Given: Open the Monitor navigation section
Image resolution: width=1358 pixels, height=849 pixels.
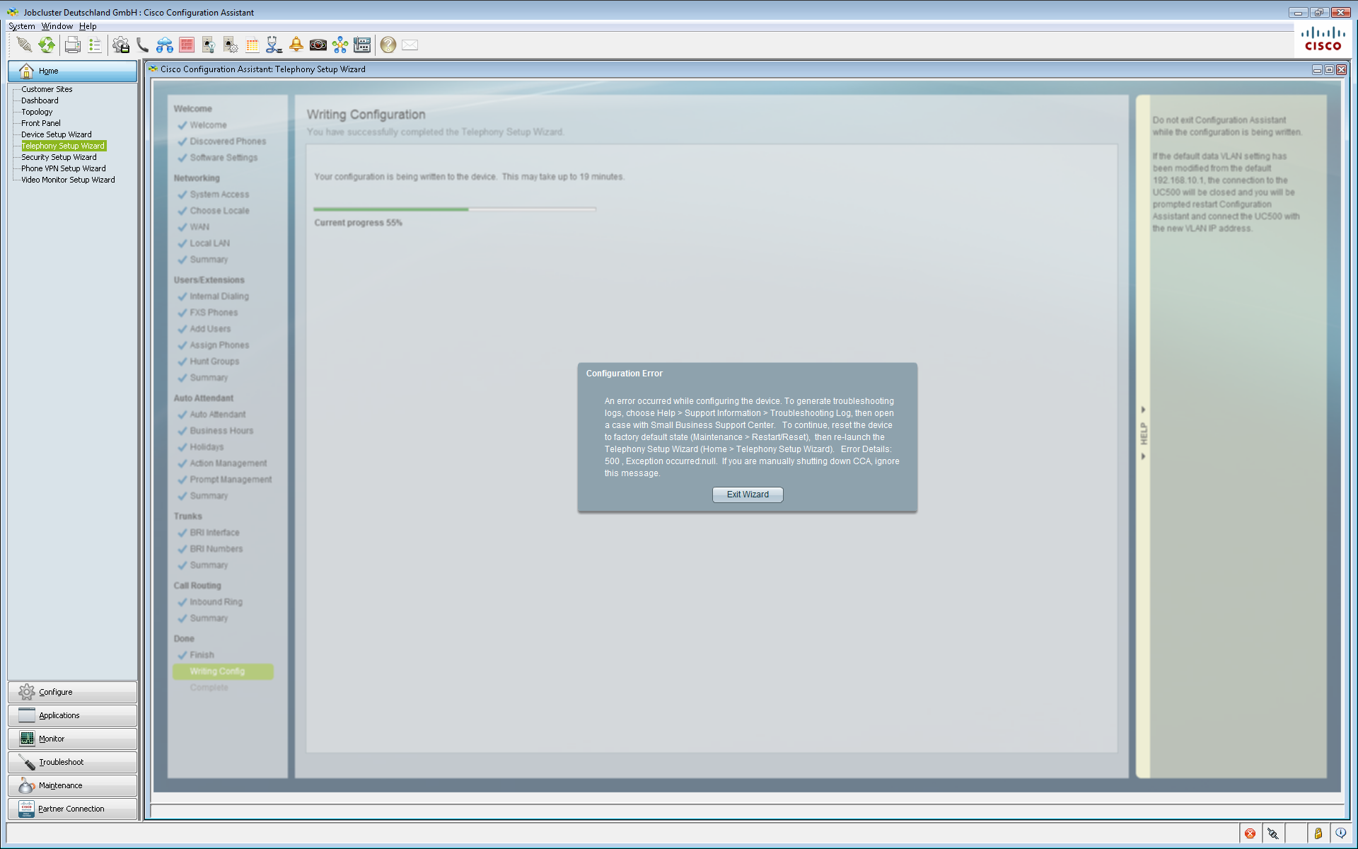Looking at the screenshot, I should [x=72, y=739].
